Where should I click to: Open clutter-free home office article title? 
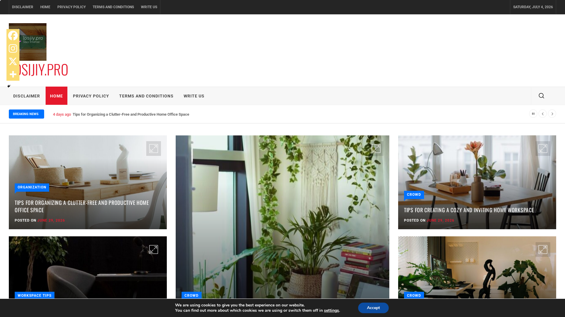click(82, 206)
